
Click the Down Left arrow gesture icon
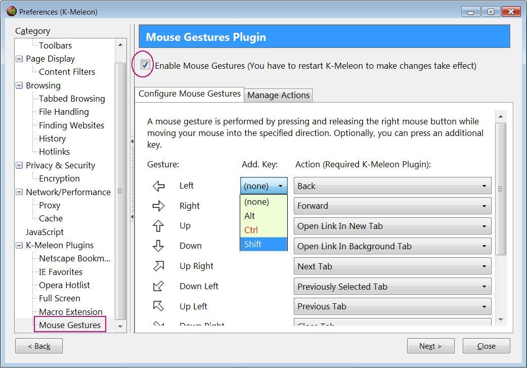click(x=158, y=286)
